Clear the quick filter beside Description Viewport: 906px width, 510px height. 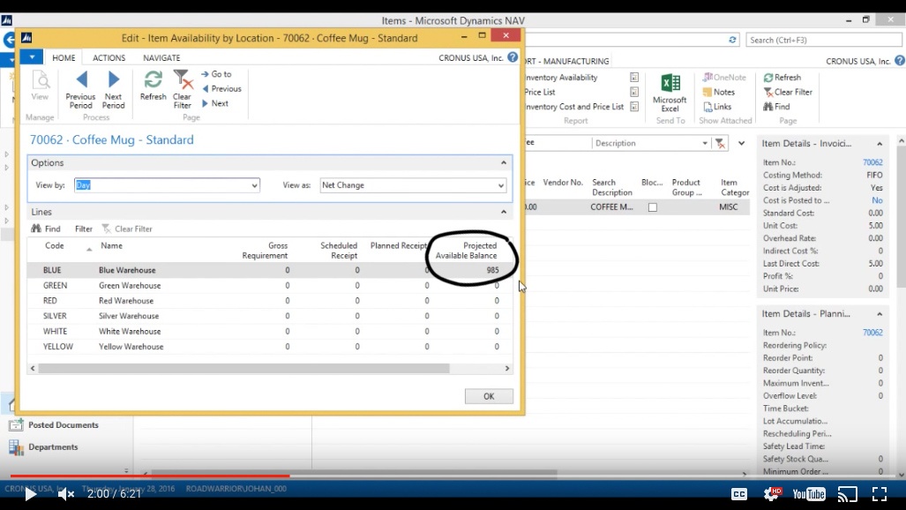(x=720, y=144)
